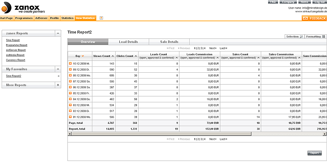
Task: Open the Start Page tab
Action: pos(7,18)
